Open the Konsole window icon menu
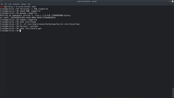The height and width of the screenshot is (98, 174). [1, 1]
